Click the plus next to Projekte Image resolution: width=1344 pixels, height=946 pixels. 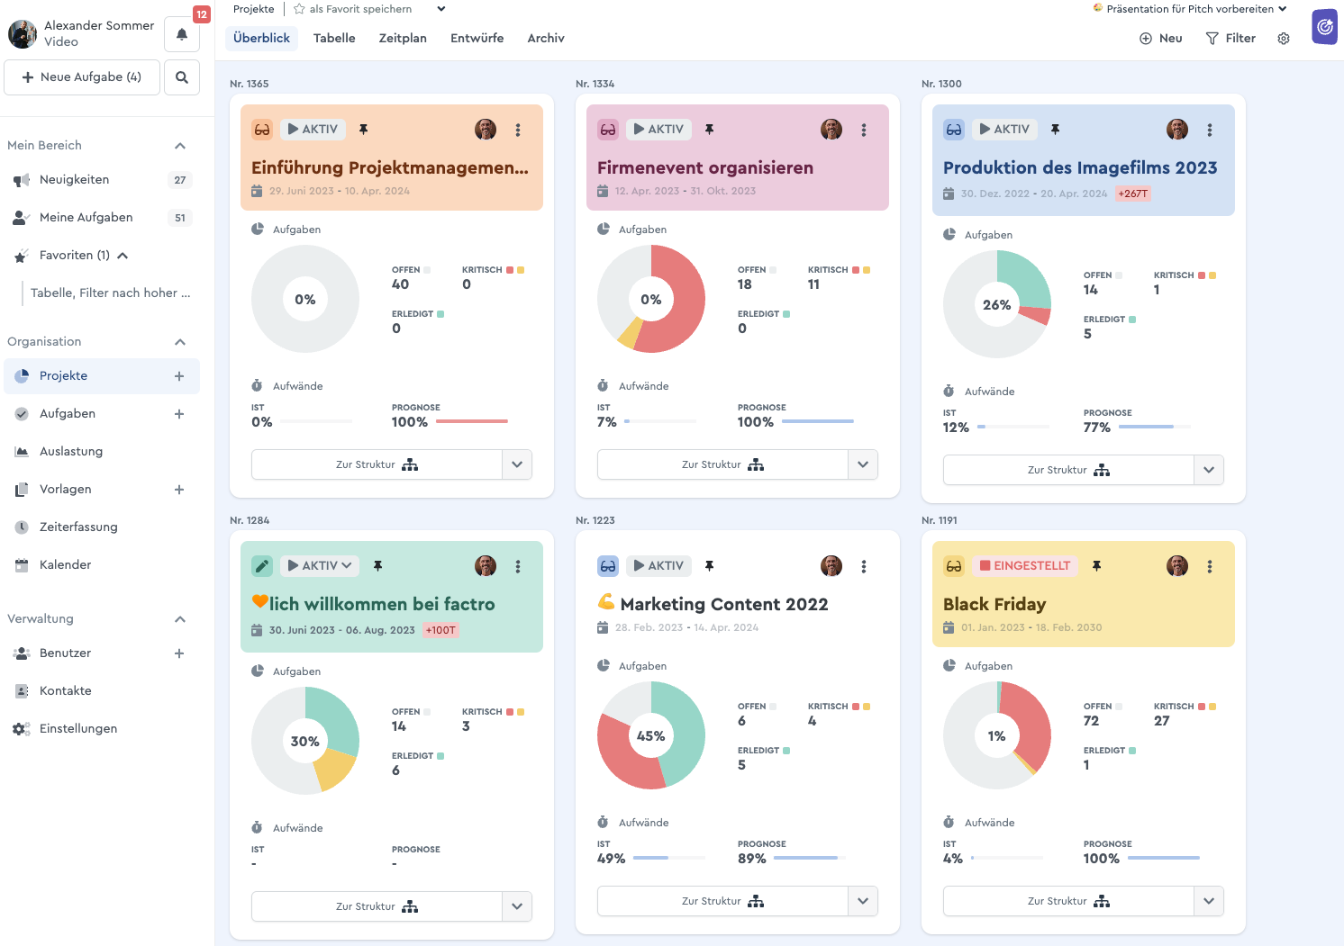(179, 376)
